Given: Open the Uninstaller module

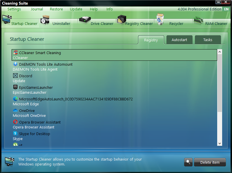Looking at the screenshot, I should tap(61, 24).
